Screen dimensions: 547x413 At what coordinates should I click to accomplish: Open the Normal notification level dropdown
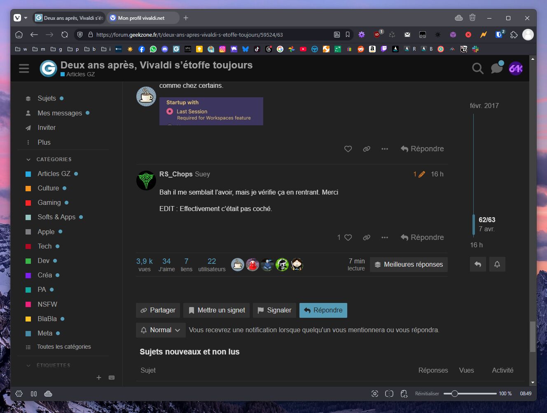click(x=161, y=330)
